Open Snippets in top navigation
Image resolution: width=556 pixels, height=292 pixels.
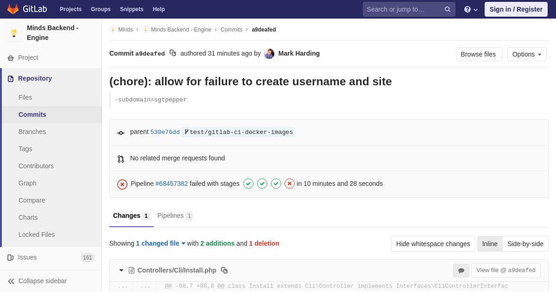(x=132, y=9)
